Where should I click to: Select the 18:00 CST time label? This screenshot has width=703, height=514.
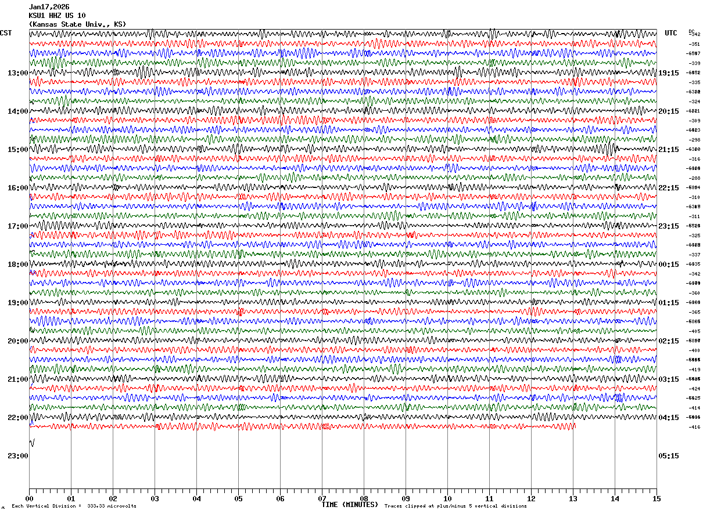point(18,265)
